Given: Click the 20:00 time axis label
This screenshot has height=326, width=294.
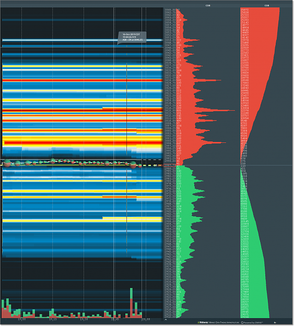Looking at the screenshot, I should pyautogui.click(x=146, y=319).
